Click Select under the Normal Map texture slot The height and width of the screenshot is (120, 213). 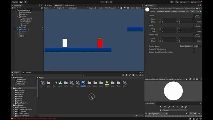tap(199, 41)
